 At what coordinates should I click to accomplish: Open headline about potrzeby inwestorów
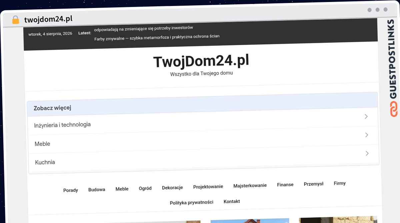[144, 29]
